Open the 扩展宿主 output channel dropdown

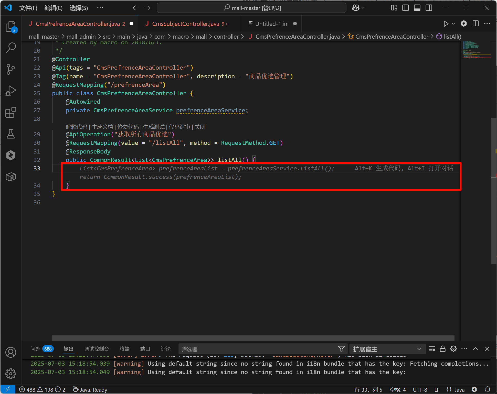point(387,349)
